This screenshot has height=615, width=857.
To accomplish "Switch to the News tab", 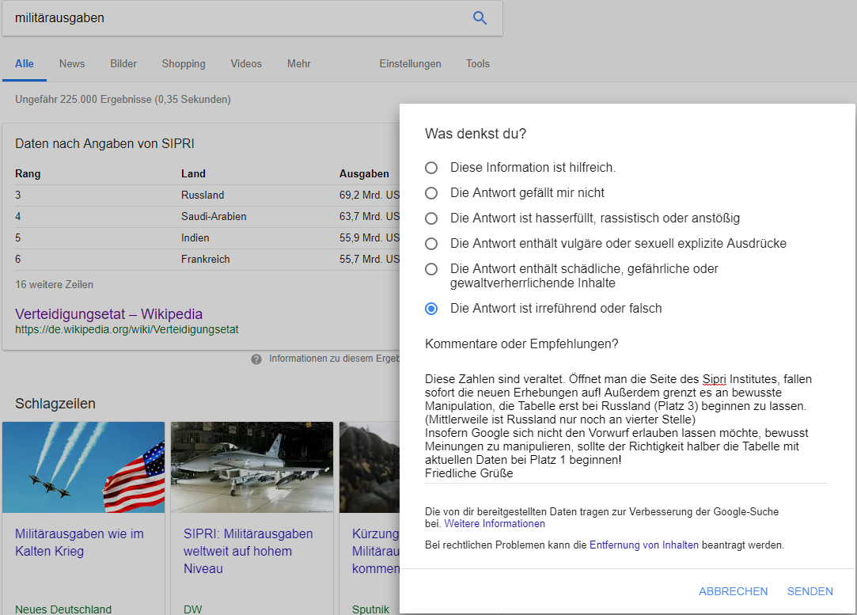I will tap(72, 64).
